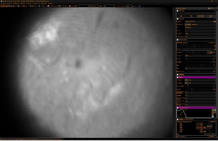Open the File menu

click(3, 4)
